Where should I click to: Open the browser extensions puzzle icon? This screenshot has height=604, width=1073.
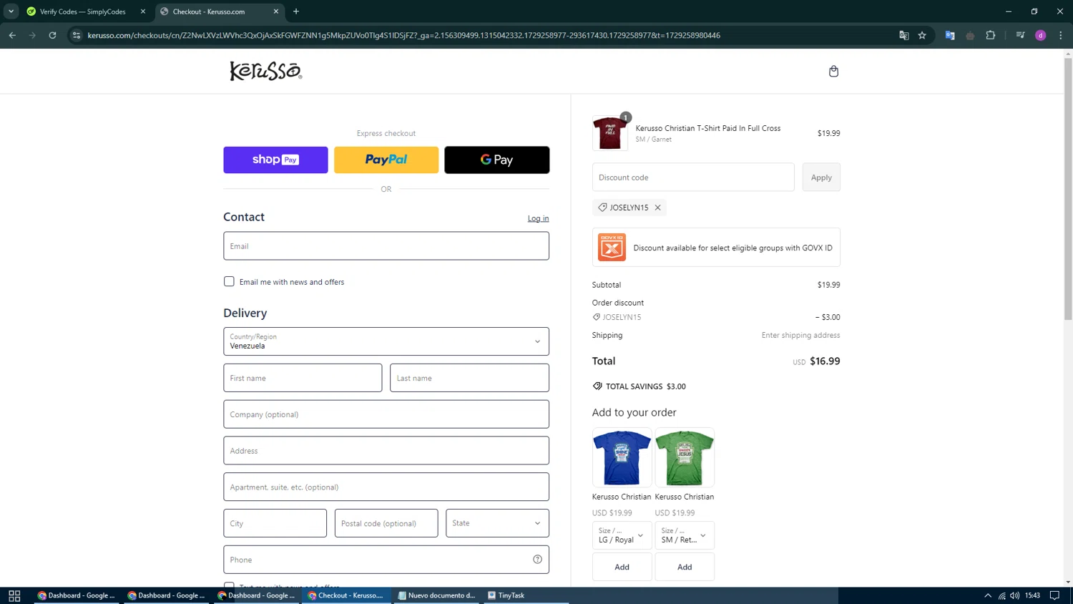(990, 35)
